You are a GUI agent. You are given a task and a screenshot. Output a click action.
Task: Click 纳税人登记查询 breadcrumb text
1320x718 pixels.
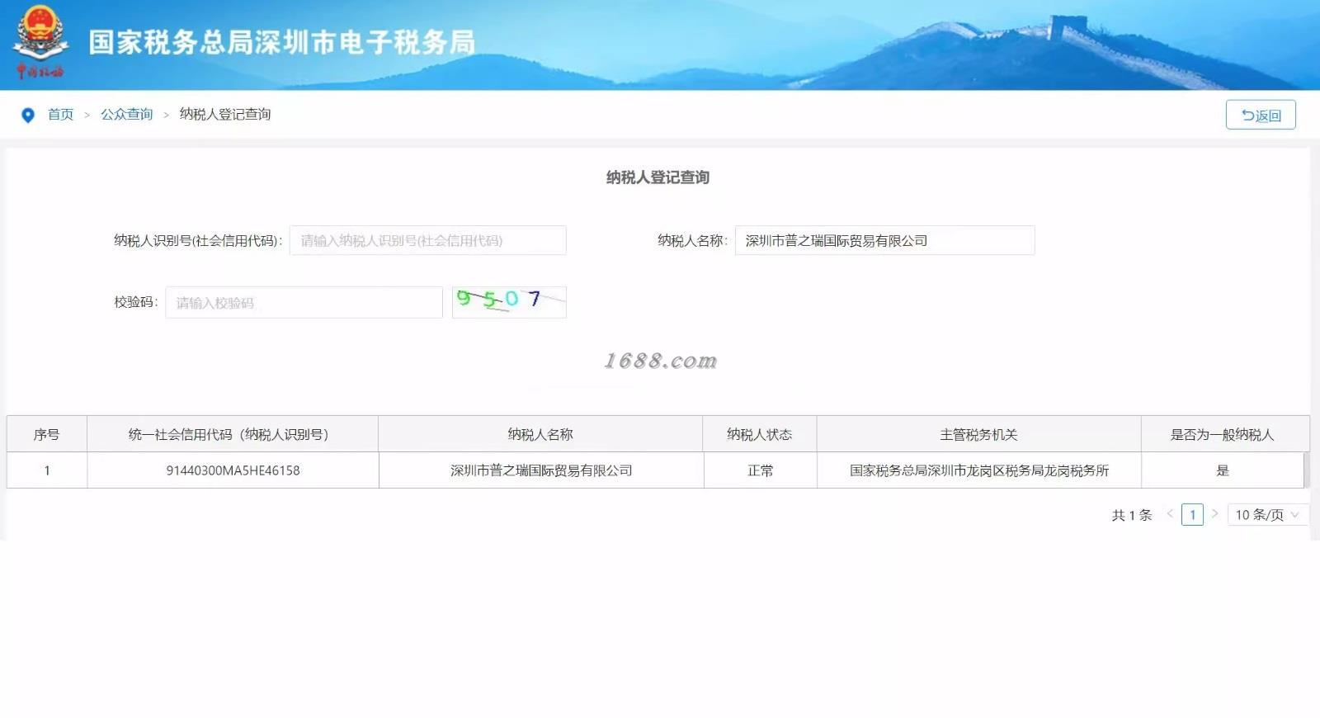pos(225,114)
